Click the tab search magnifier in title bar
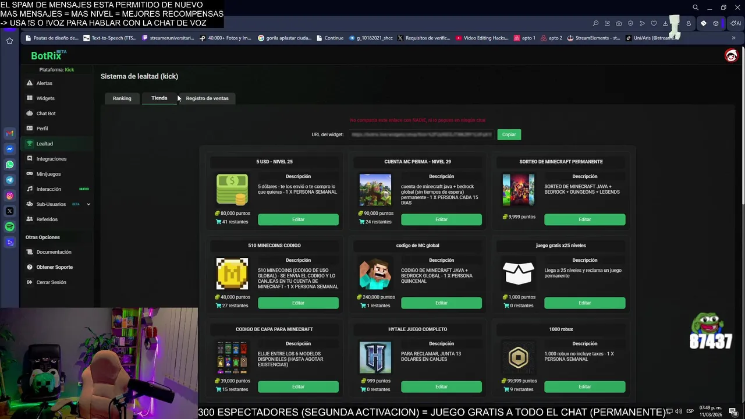Viewport: 745px width, 419px height. pos(695,8)
